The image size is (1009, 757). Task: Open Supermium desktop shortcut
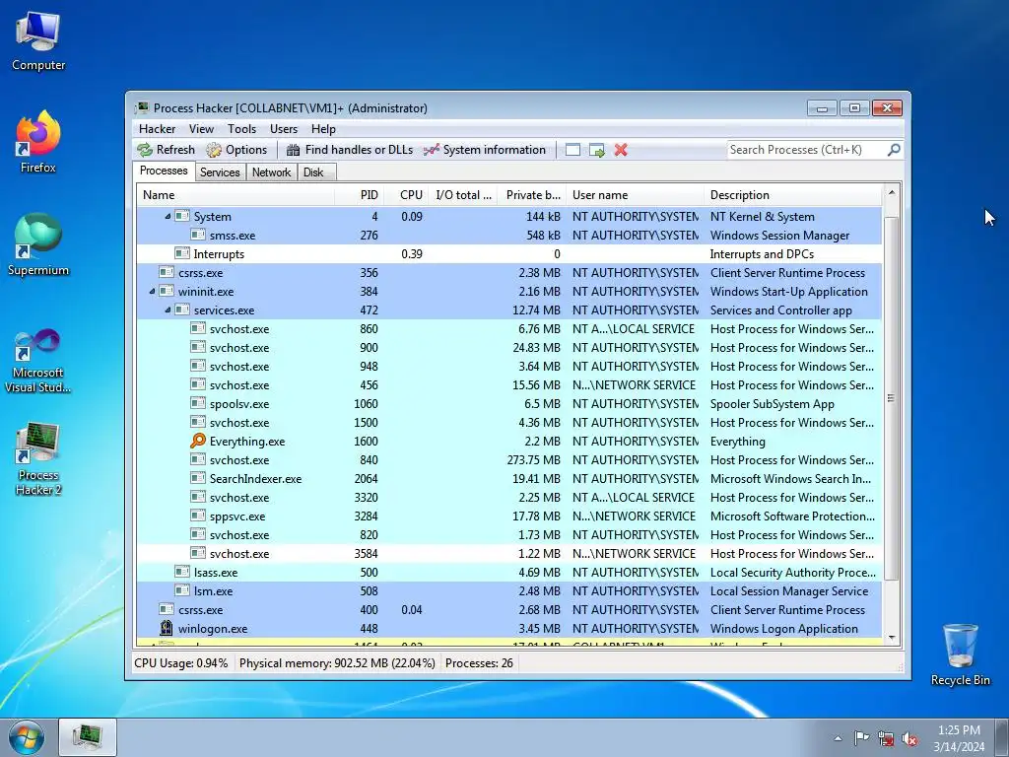coord(38,245)
